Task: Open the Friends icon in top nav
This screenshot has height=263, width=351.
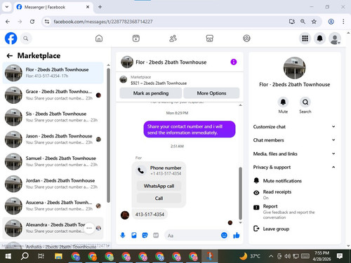Action: [x=173, y=39]
